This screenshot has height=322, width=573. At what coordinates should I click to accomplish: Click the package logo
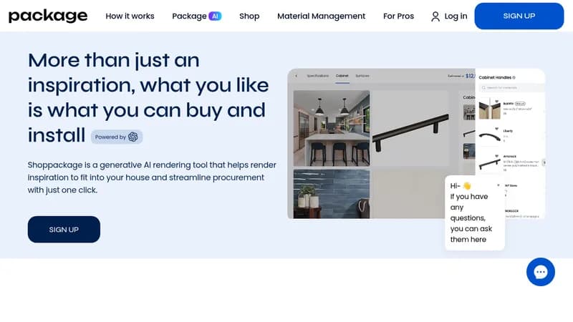(48, 16)
